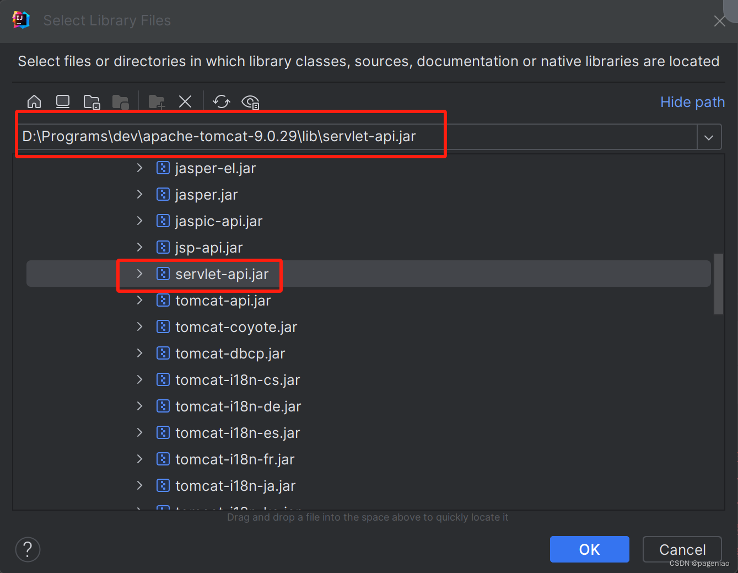
Task: Create a new folder icon
Action: 157,102
